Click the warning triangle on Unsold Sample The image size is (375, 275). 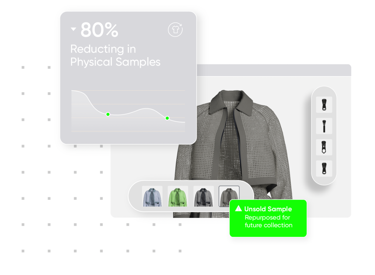(x=239, y=209)
